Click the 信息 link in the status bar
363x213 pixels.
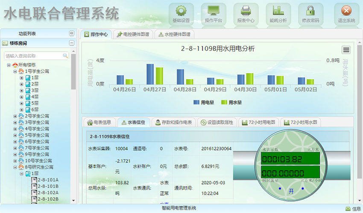(x=353, y=209)
